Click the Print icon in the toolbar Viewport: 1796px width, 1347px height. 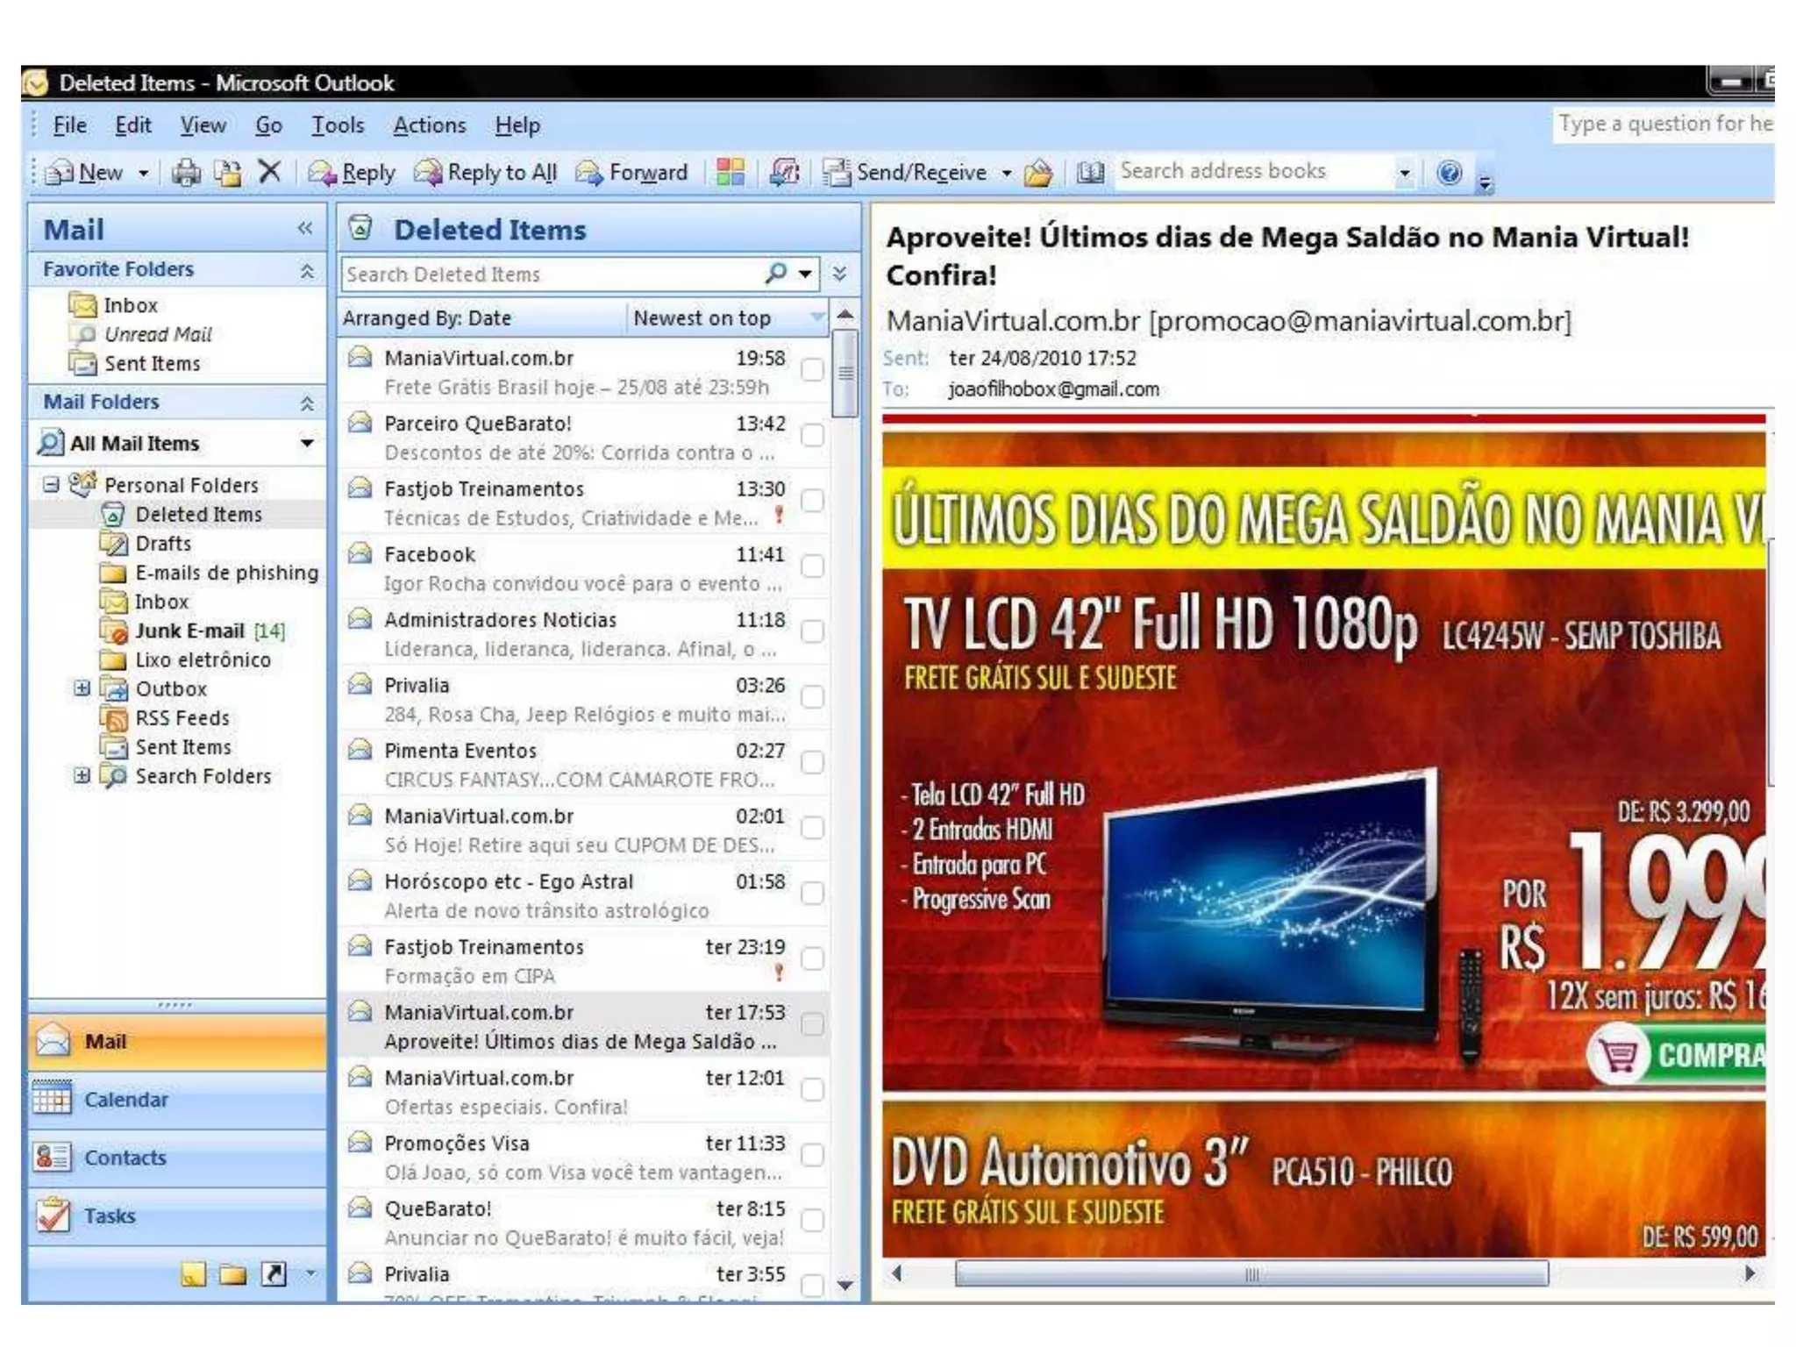(x=185, y=173)
